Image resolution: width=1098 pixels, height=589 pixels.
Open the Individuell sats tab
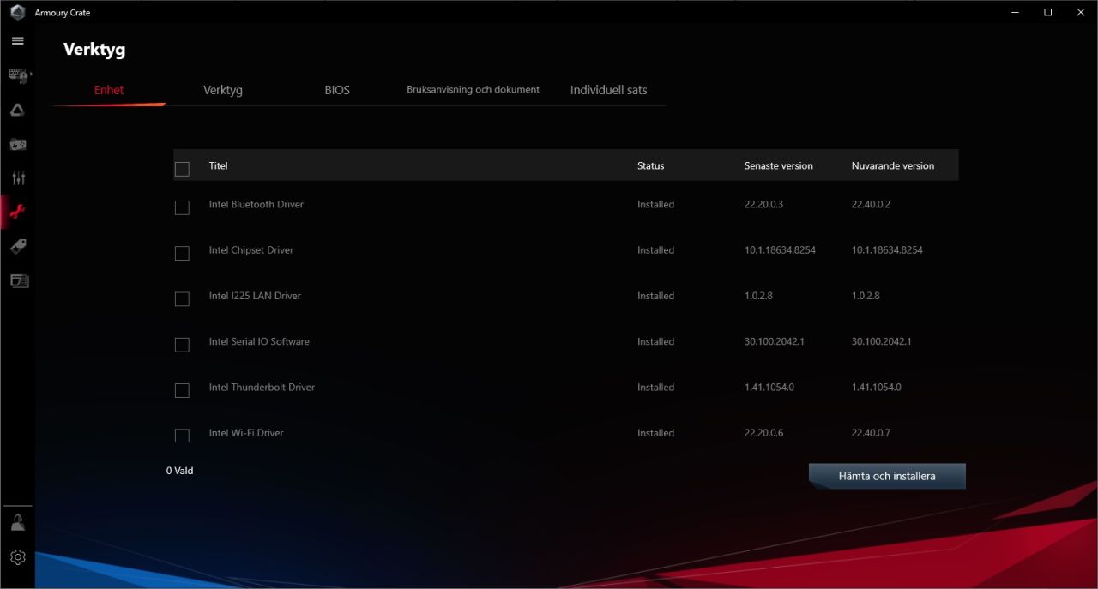(x=608, y=90)
